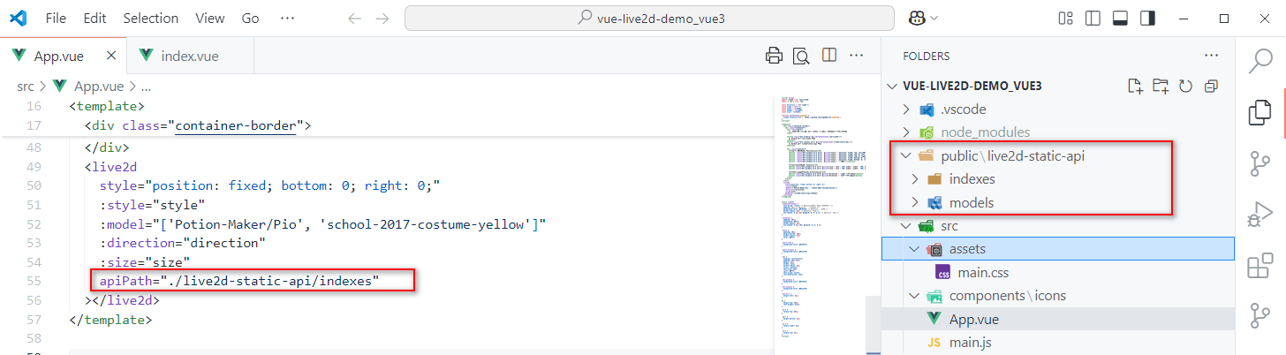This screenshot has height=355, width=1286.
Task: Open the File menu
Action: 55,18
